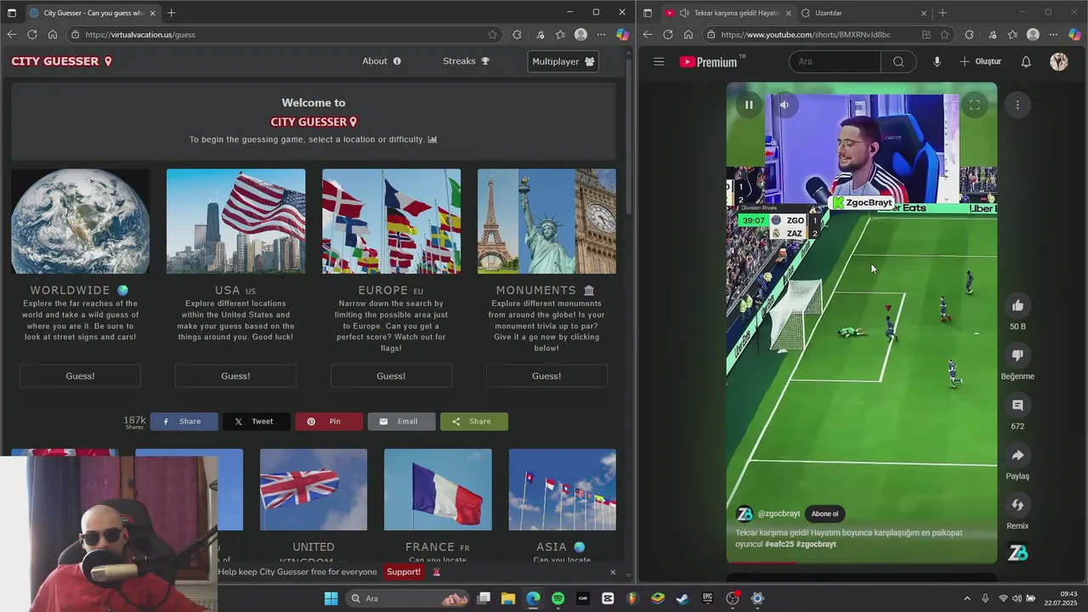Click the City Guesser logo
The width and height of the screenshot is (1088, 612).
(61, 61)
